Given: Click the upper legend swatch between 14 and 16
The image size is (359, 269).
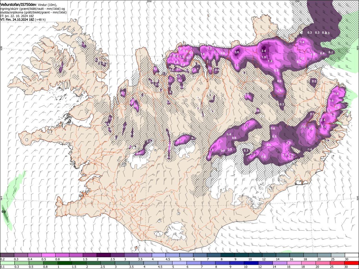Looking at the screenshot, I should (283, 255).
